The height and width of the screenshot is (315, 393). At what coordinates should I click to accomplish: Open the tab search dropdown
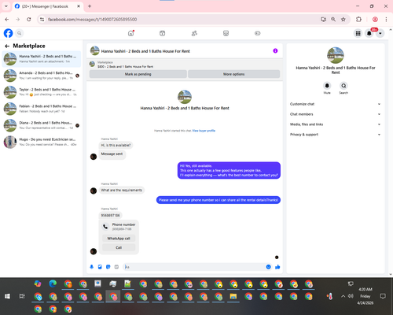(6, 6)
